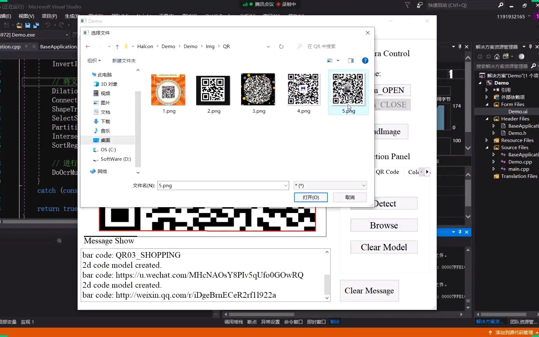Open 下载 folder in the navigation pane
The height and width of the screenshot is (337, 539).
click(x=105, y=121)
